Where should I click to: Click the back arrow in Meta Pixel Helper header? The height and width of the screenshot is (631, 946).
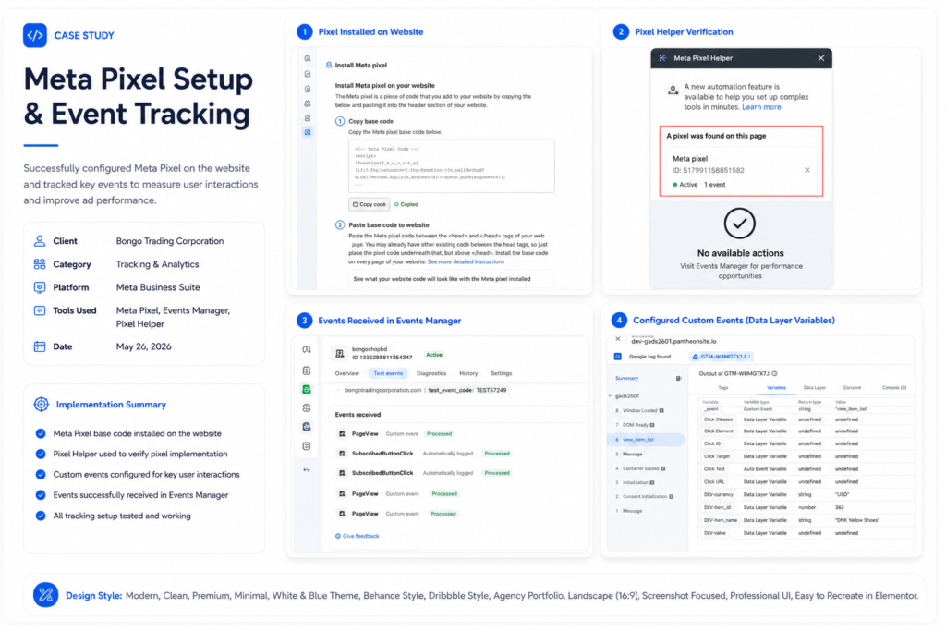(x=663, y=58)
